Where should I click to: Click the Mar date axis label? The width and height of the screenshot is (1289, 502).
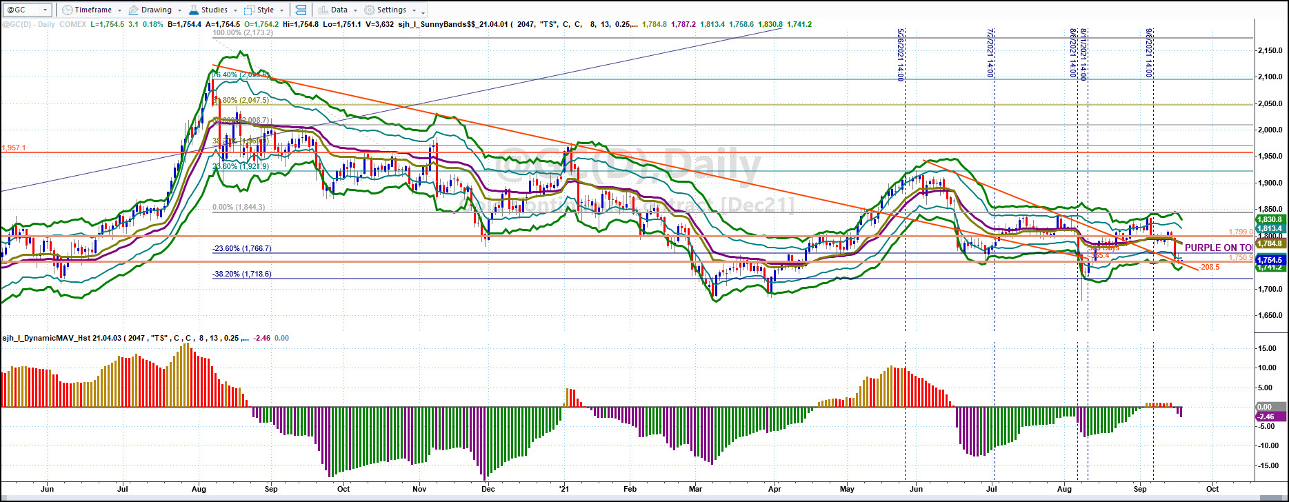(x=696, y=489)
